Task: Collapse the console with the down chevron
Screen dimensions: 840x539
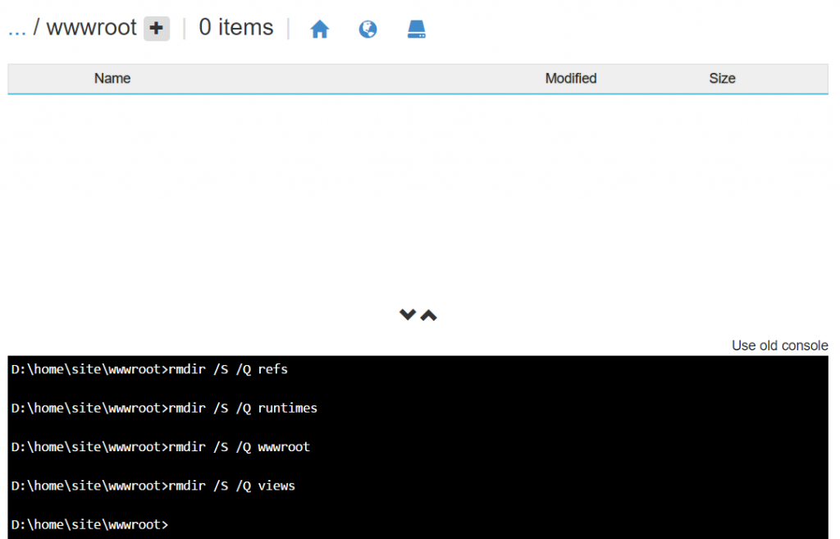Action: point(408,314)
